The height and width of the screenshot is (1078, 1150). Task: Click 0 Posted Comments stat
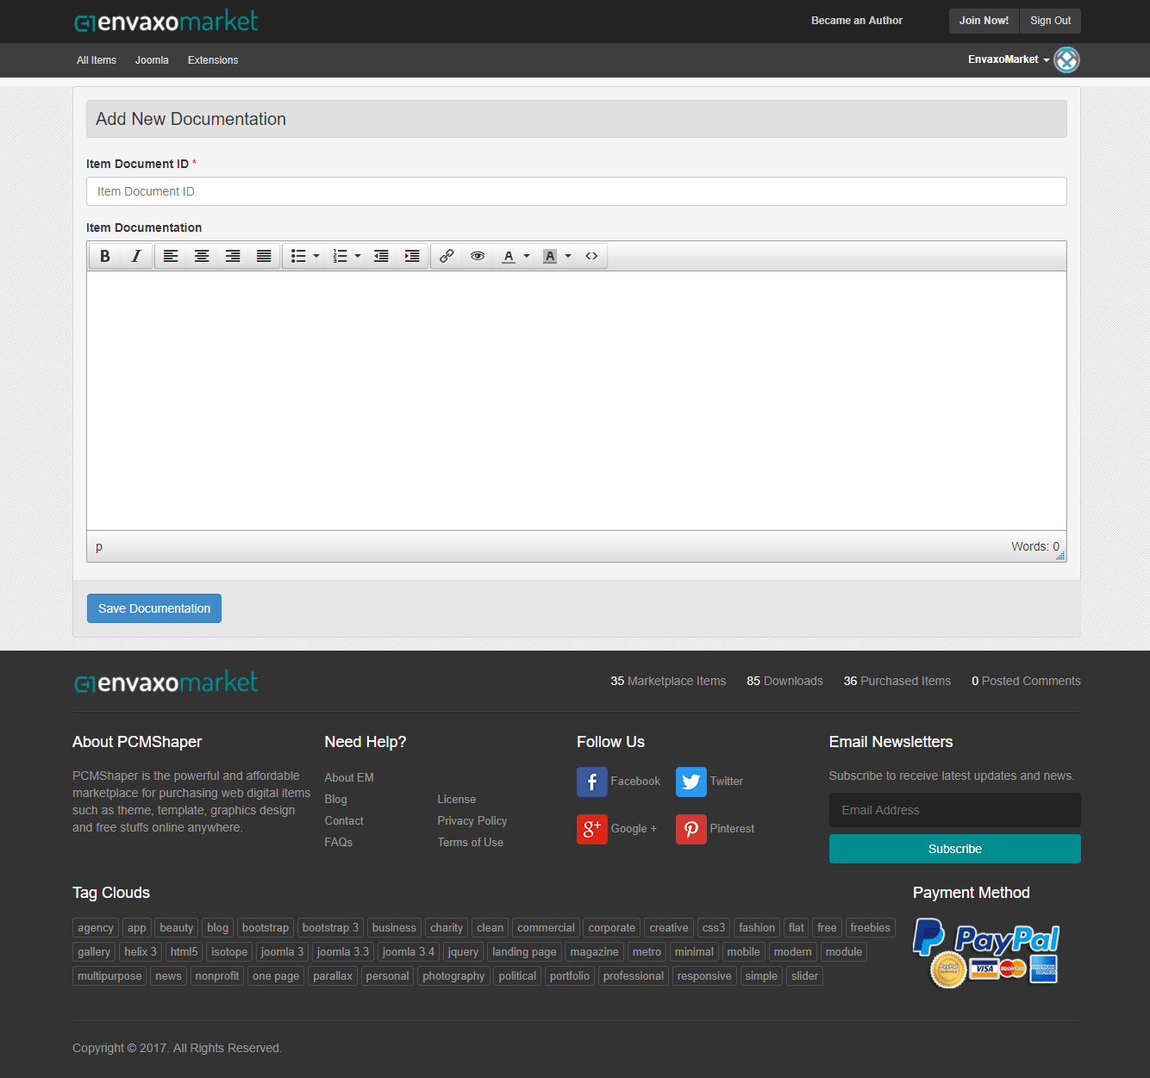(x=1026, y=681)
